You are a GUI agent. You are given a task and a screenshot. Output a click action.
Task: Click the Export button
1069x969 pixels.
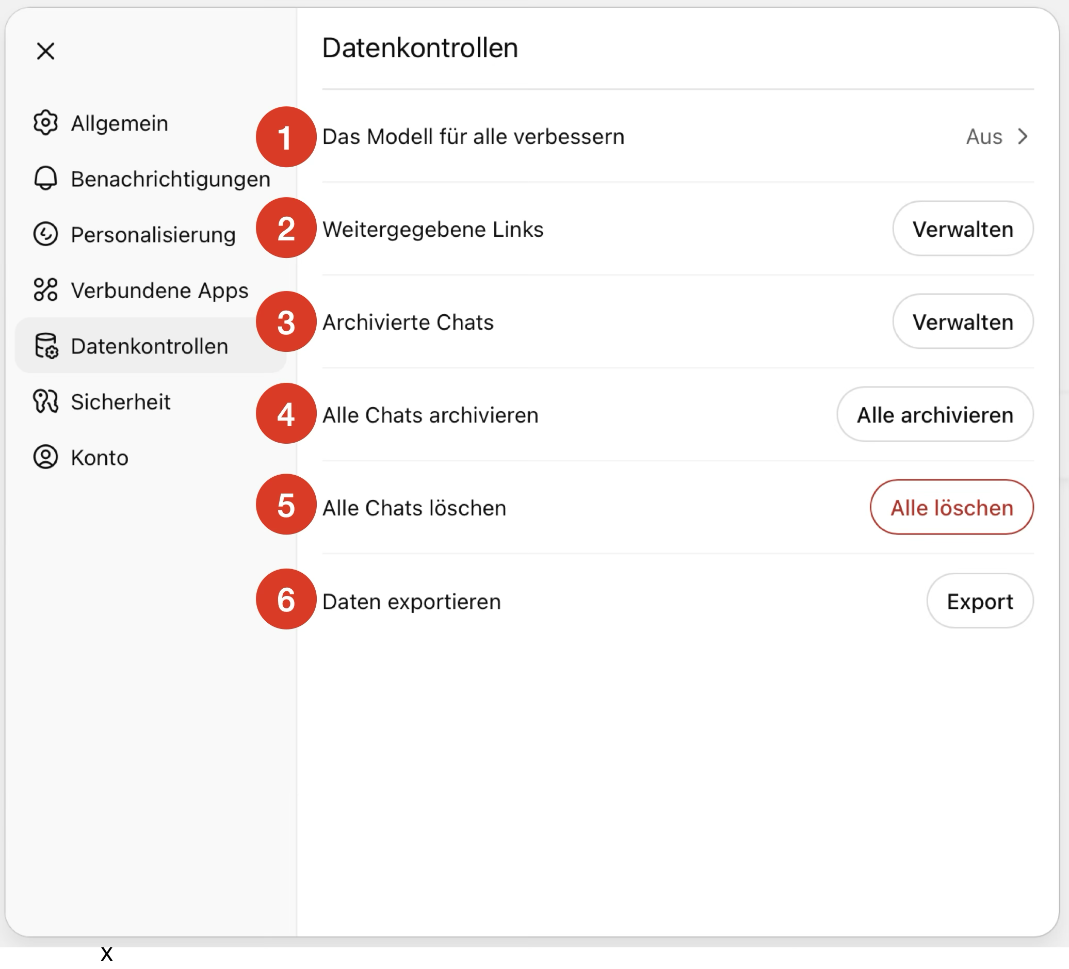pos(979,602)
